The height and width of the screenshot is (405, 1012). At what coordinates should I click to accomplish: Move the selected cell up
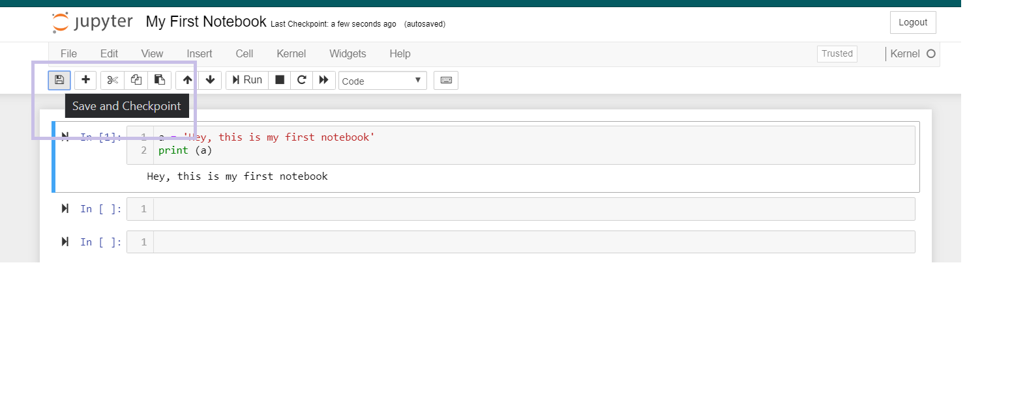pyautogui.click(x=186, y=80)
